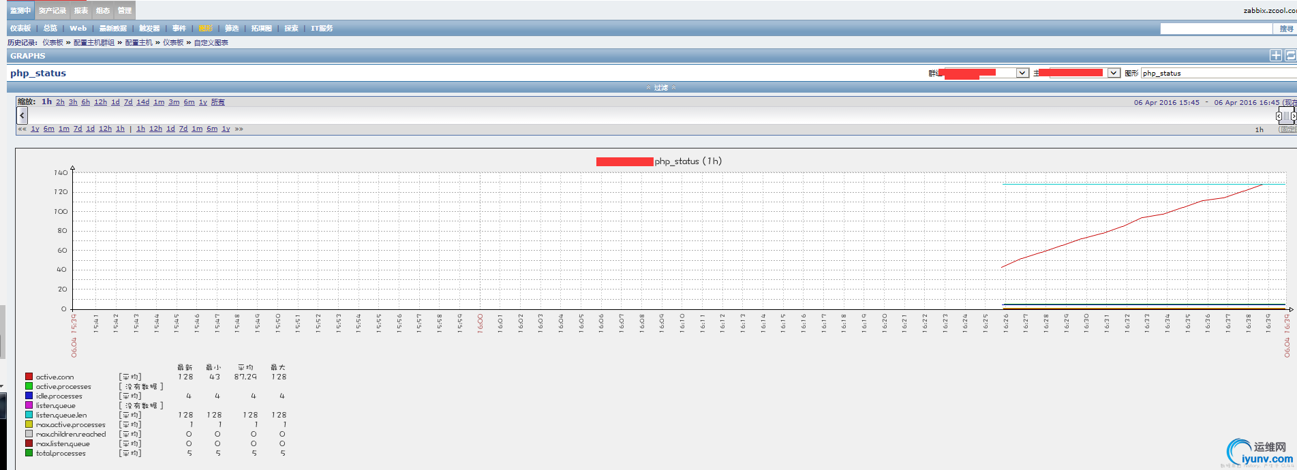Set zoom to 所有 (all)
The height and width of the screenshot is (470, 1297).
coord(218,102)
